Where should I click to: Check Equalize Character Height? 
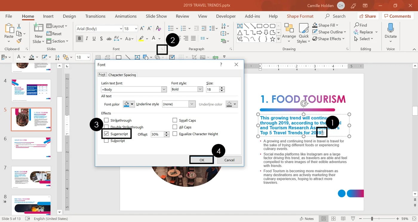pyautogui.click(x=175, y=134)
